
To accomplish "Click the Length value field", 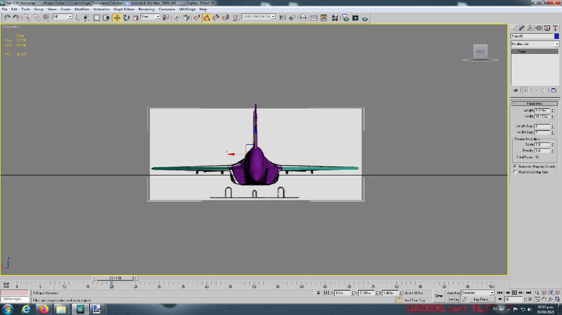I will coord(542,110).
